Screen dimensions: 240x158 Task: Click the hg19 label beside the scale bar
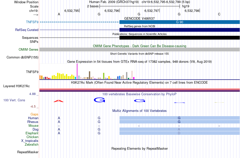tap(186, 6)
